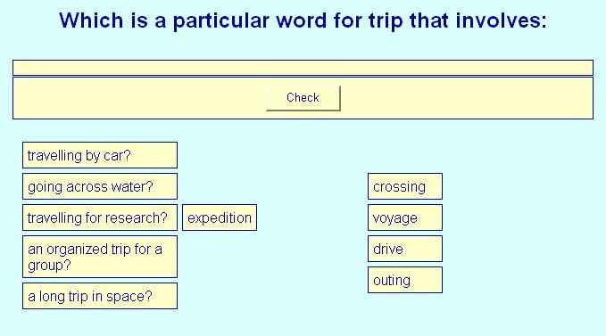
Task: Select the 'travelling for research?' clue box
Action: pos(100,217)
